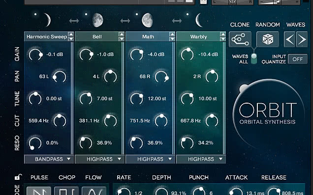
Task: Click the link arrows between Bell and Math
Action: click(125, 21)
